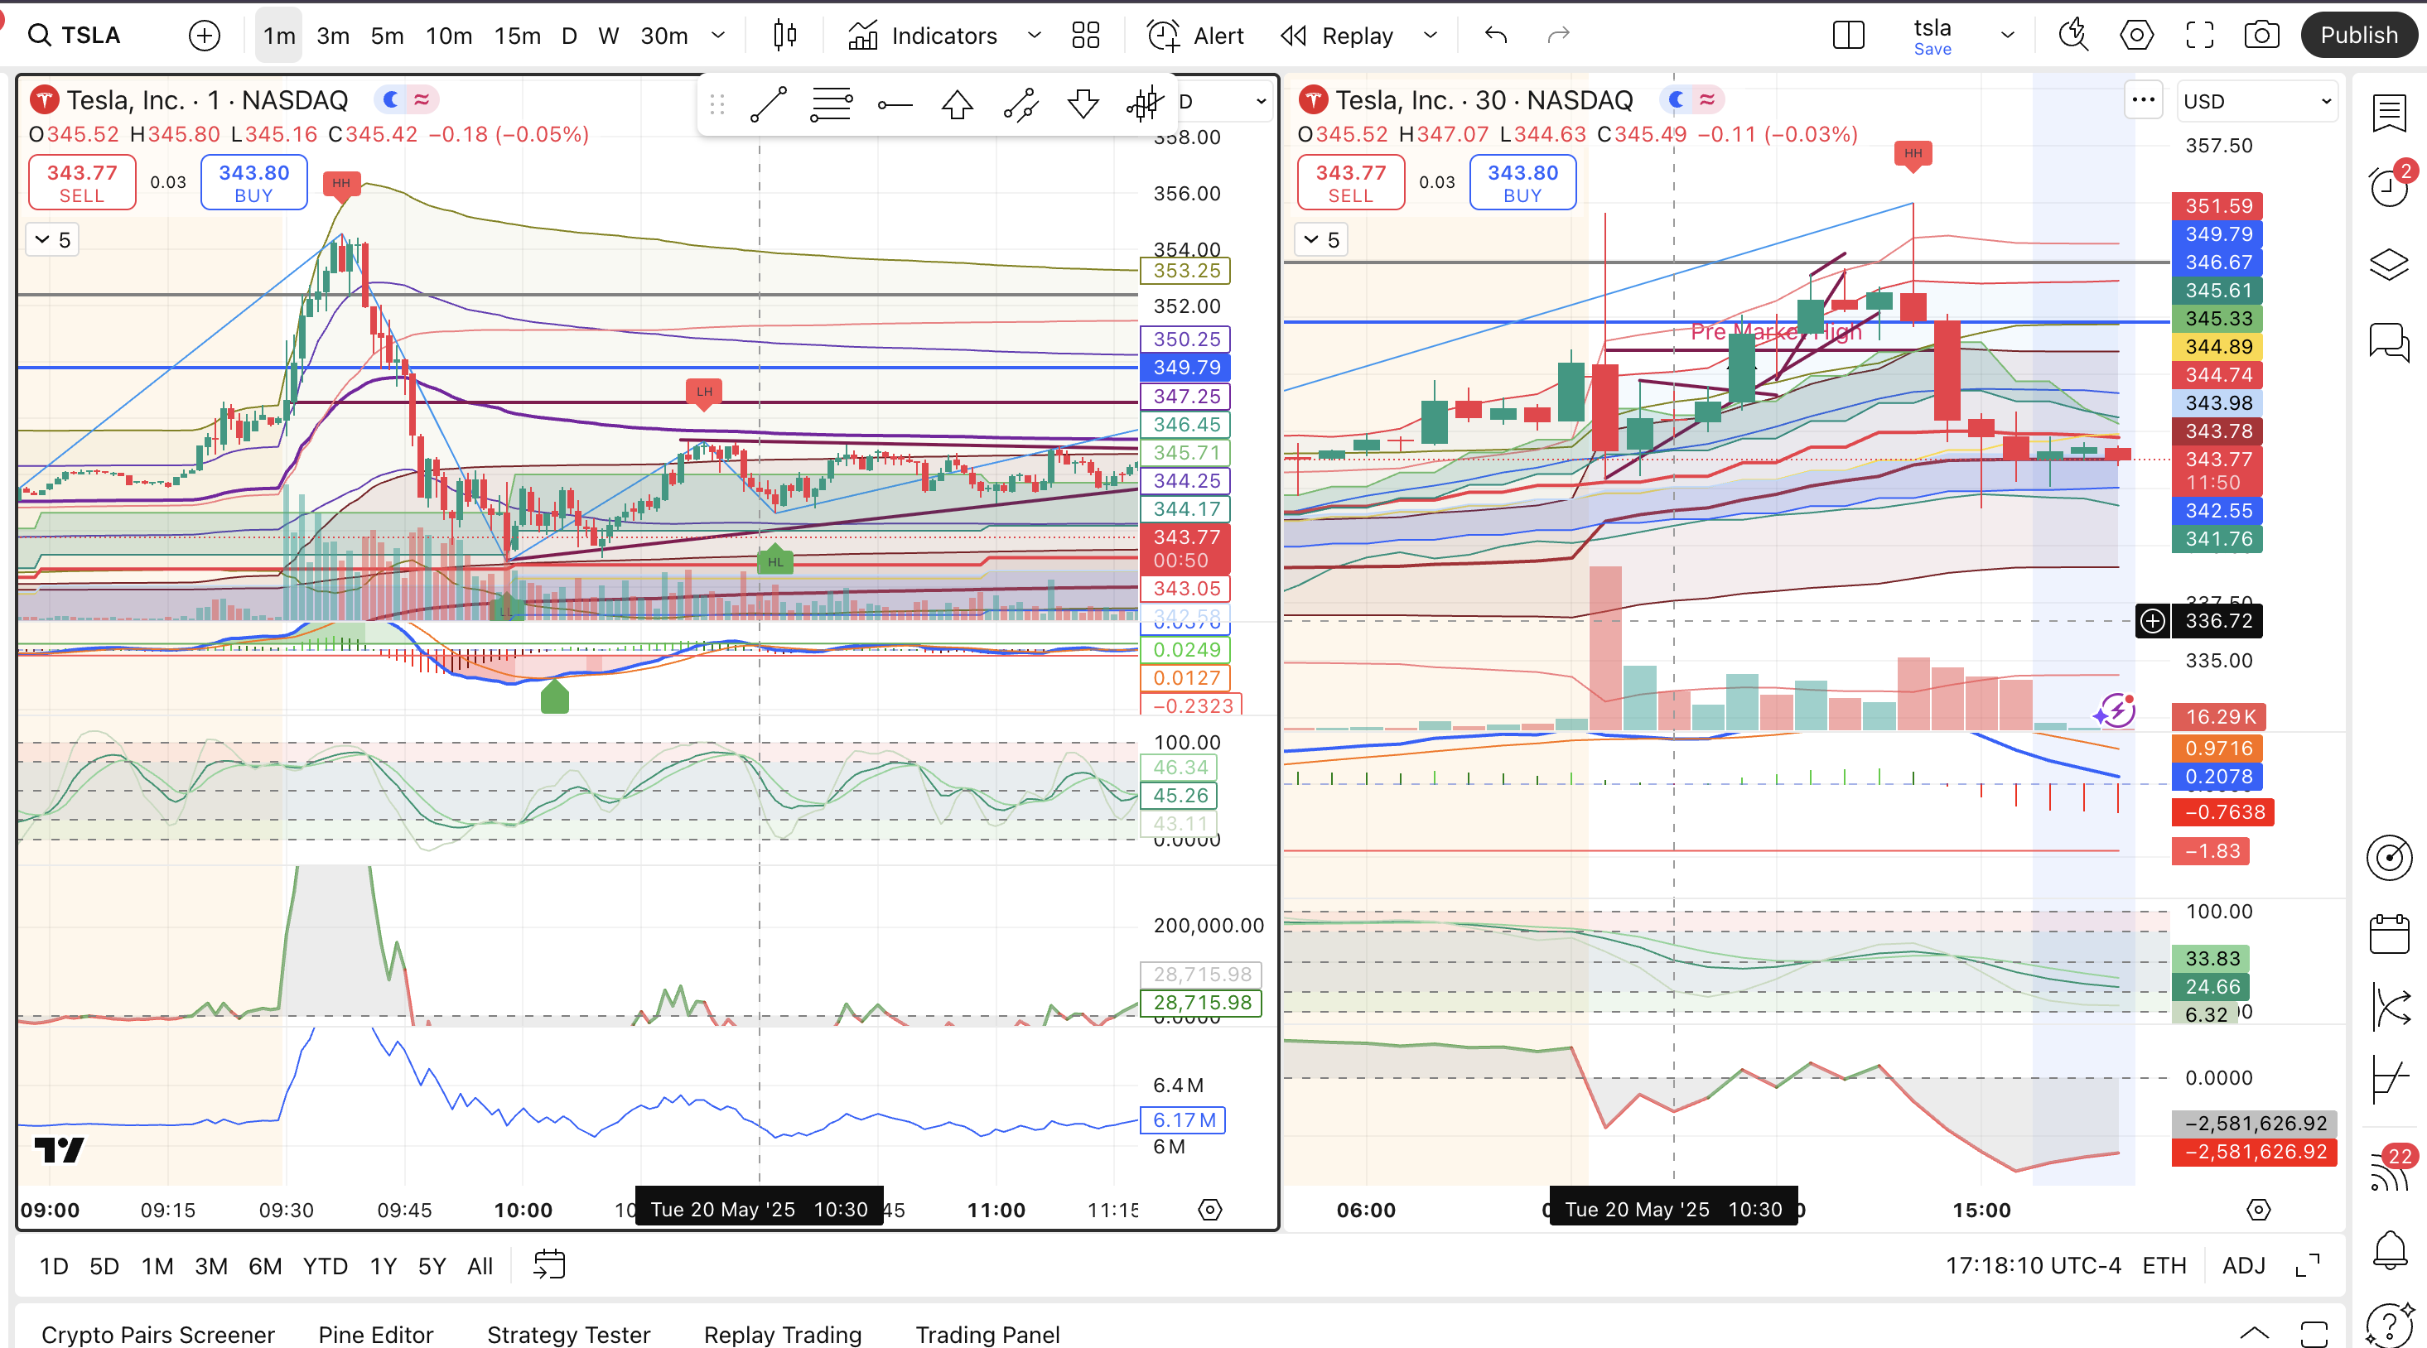This screenshot has height=1348, width=2427.
Task: Enter fullscreen mode
Action: [2200, 36]
